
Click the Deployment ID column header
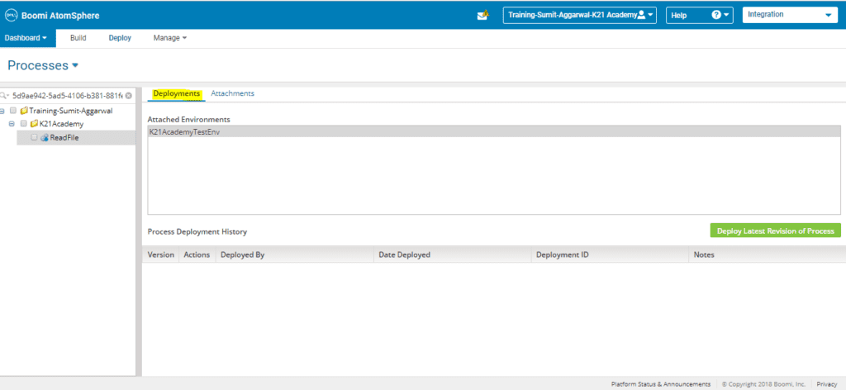[x=611, y=254]
